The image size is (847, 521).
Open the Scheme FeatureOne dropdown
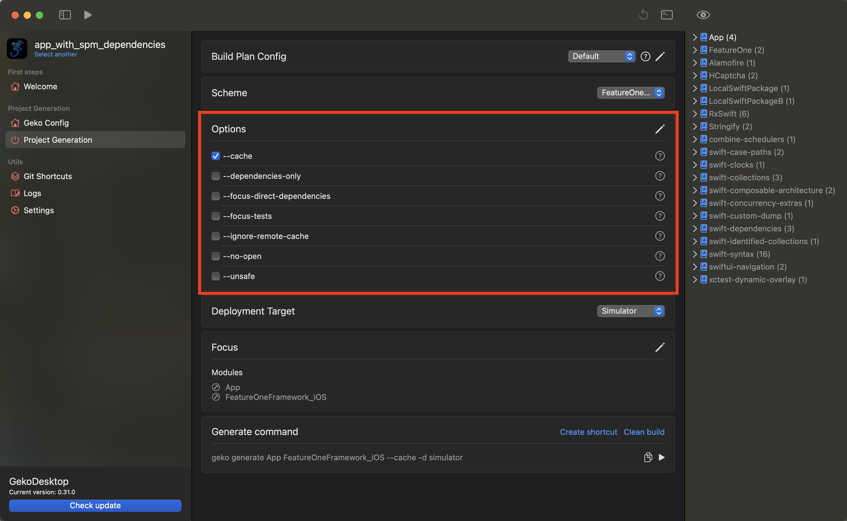(x=630, y=93)
